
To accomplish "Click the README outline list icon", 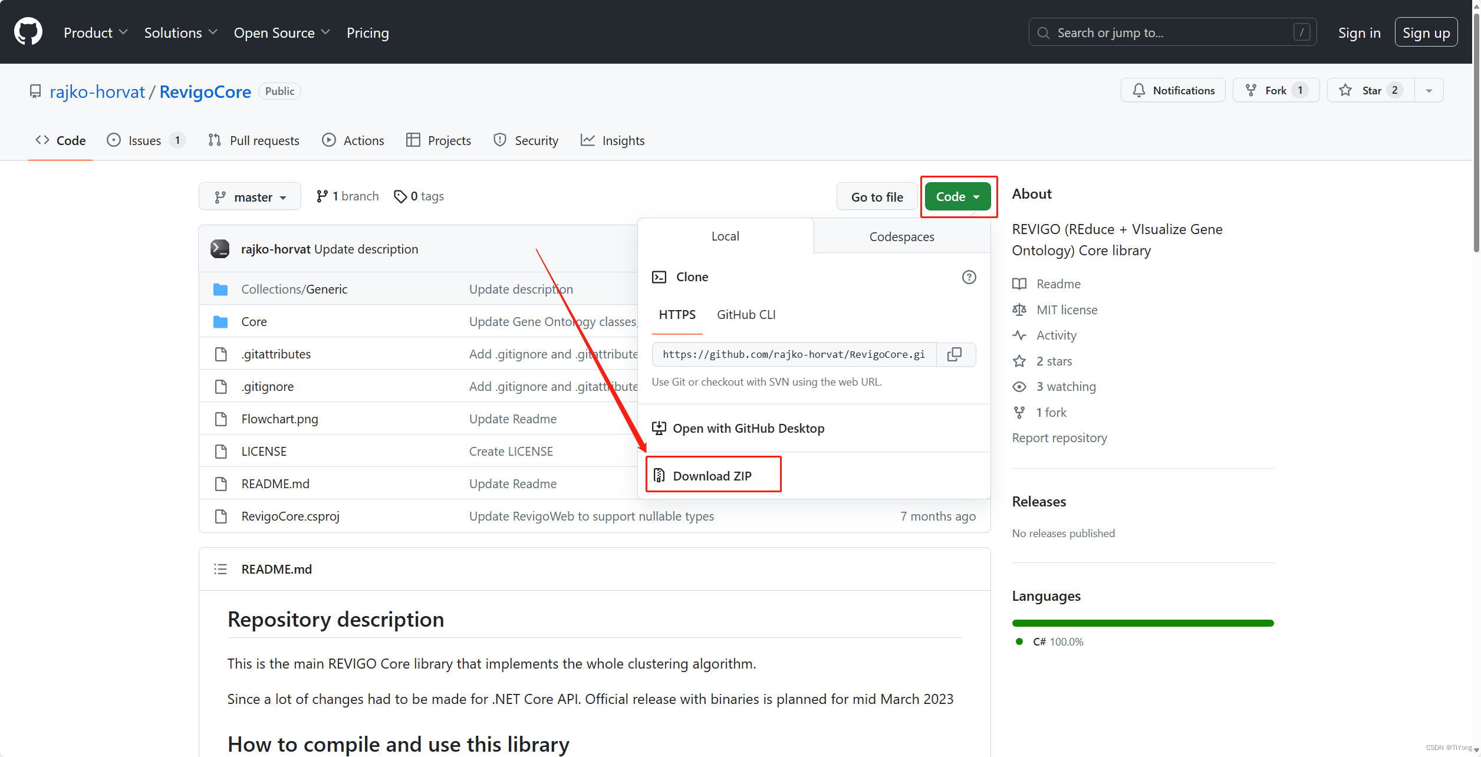I will pos(220,569).
